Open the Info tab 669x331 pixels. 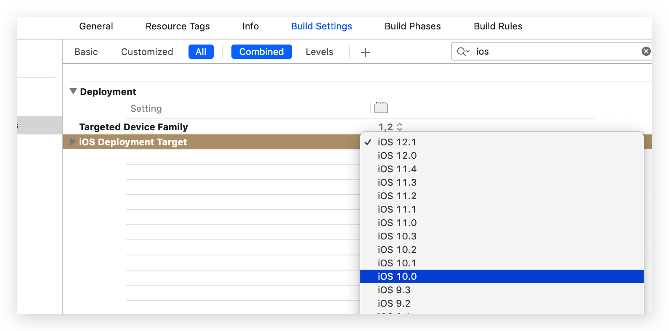point(250,26)
